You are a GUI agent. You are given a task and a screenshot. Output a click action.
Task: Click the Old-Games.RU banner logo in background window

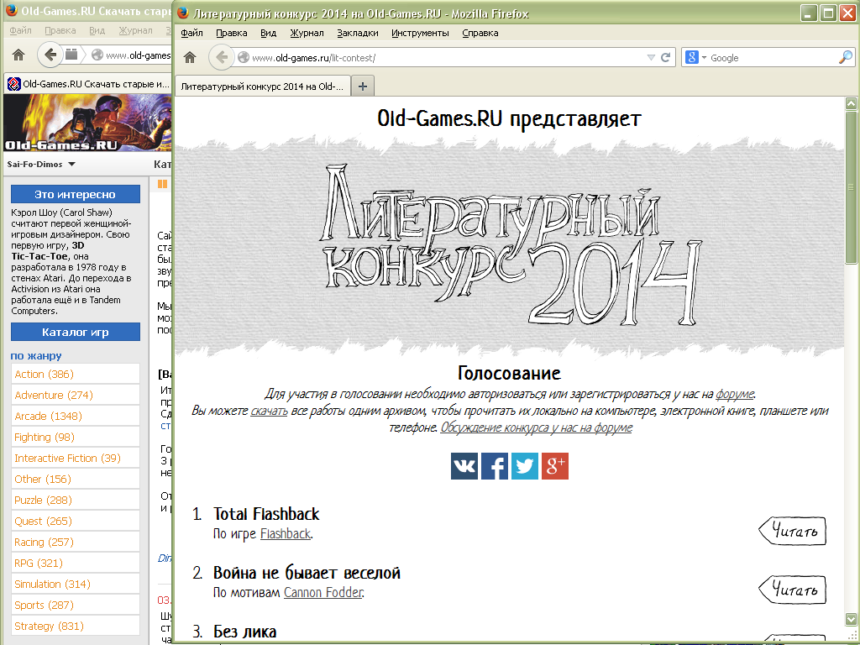coord(87,123)
